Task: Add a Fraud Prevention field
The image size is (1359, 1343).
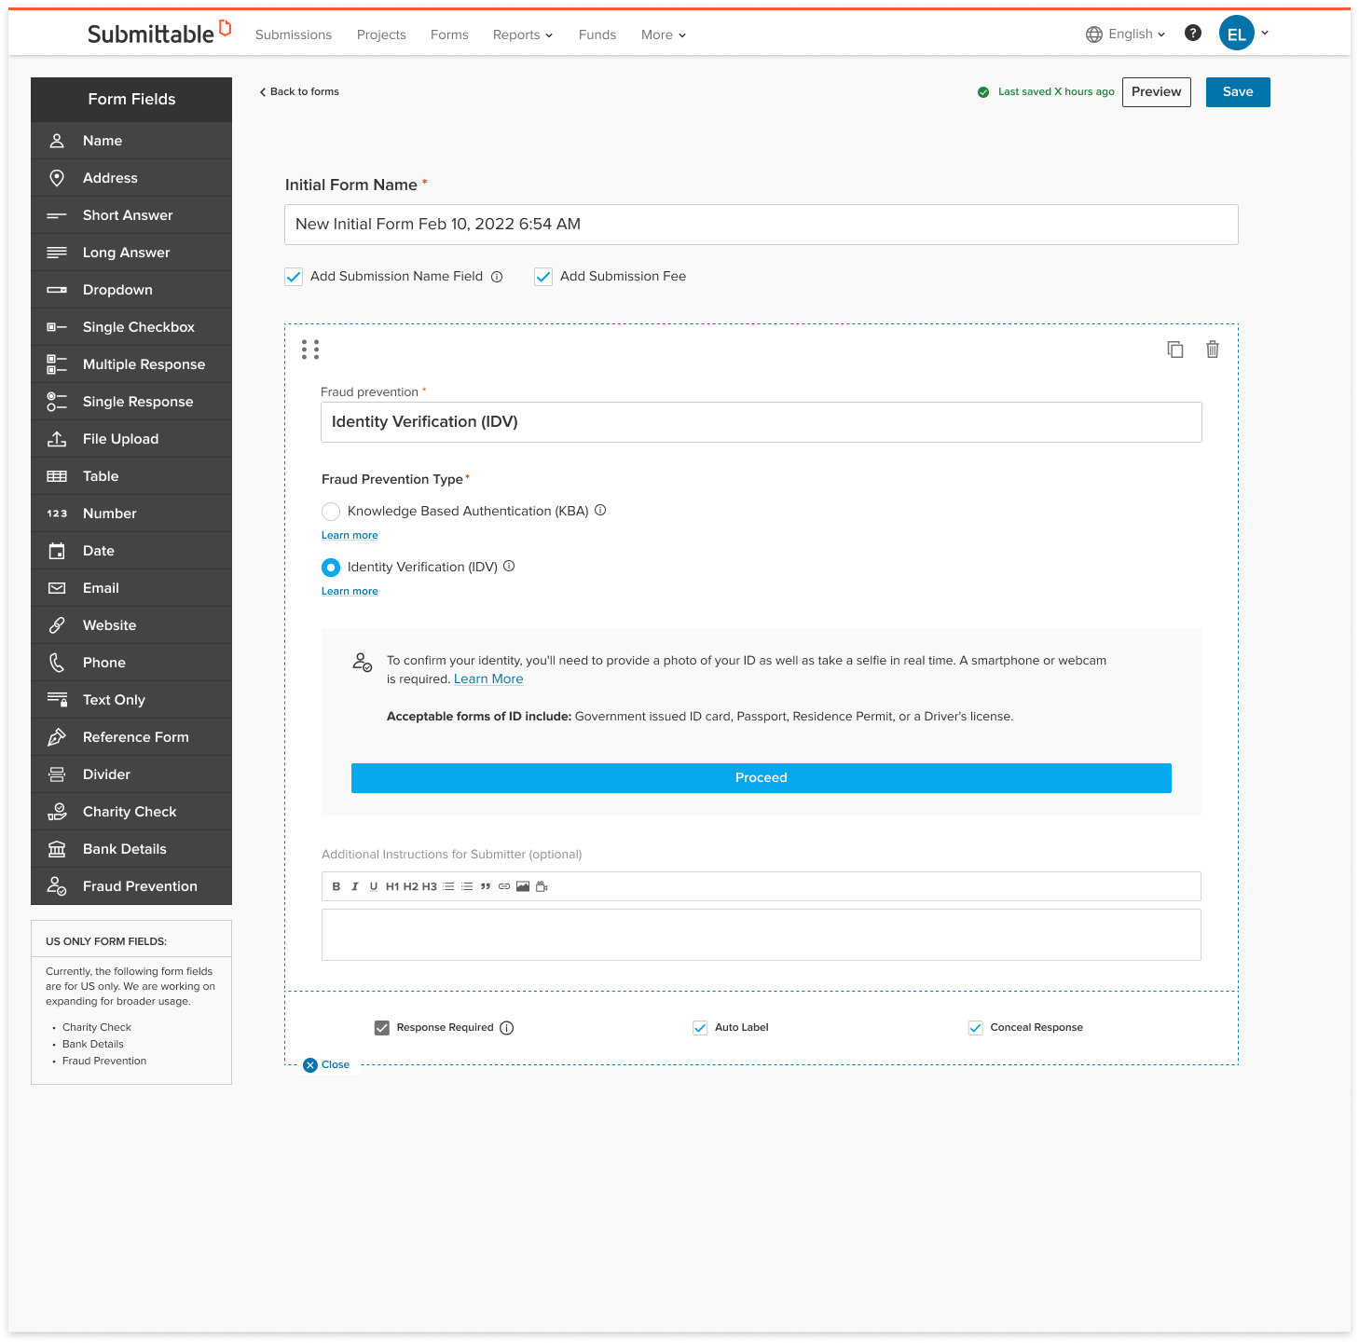Action: [131, 886]
